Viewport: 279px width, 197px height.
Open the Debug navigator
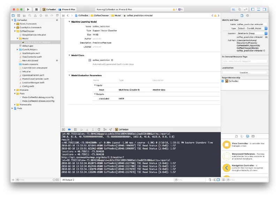point(46,16)
